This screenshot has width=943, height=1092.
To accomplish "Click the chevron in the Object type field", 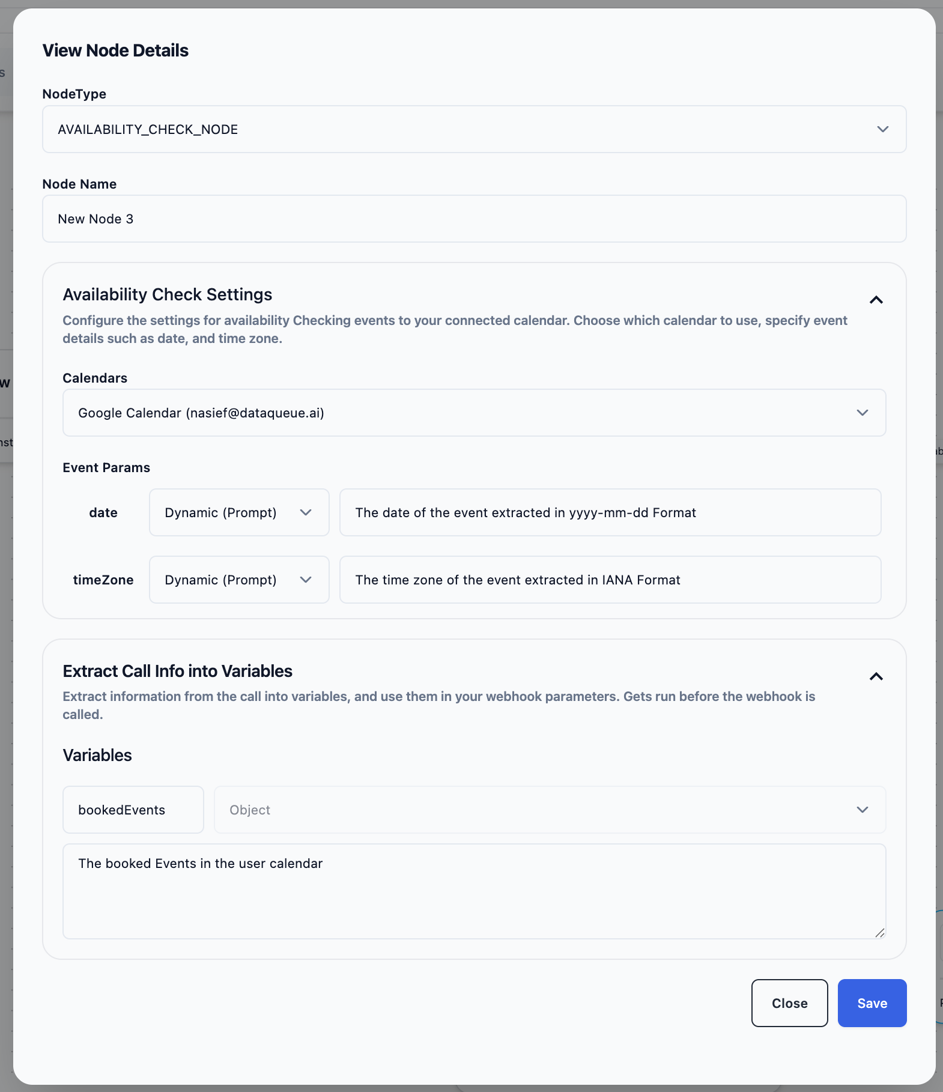I will point(862,810).
